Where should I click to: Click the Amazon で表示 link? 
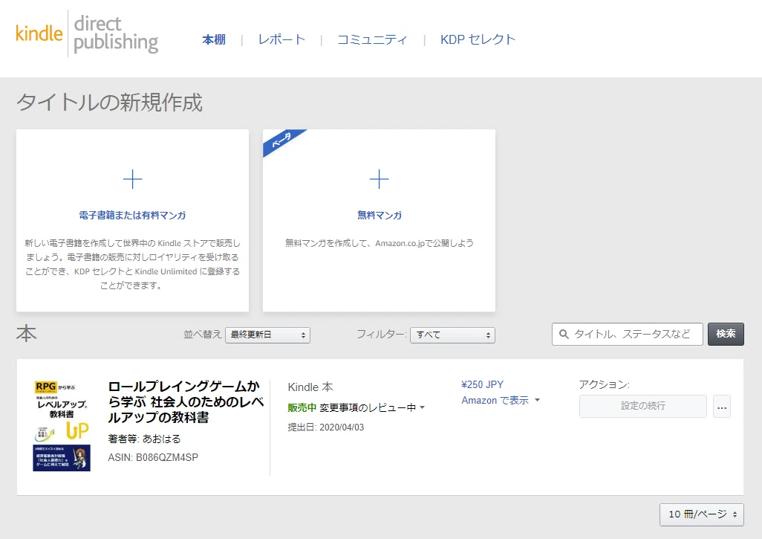[495, 400]
